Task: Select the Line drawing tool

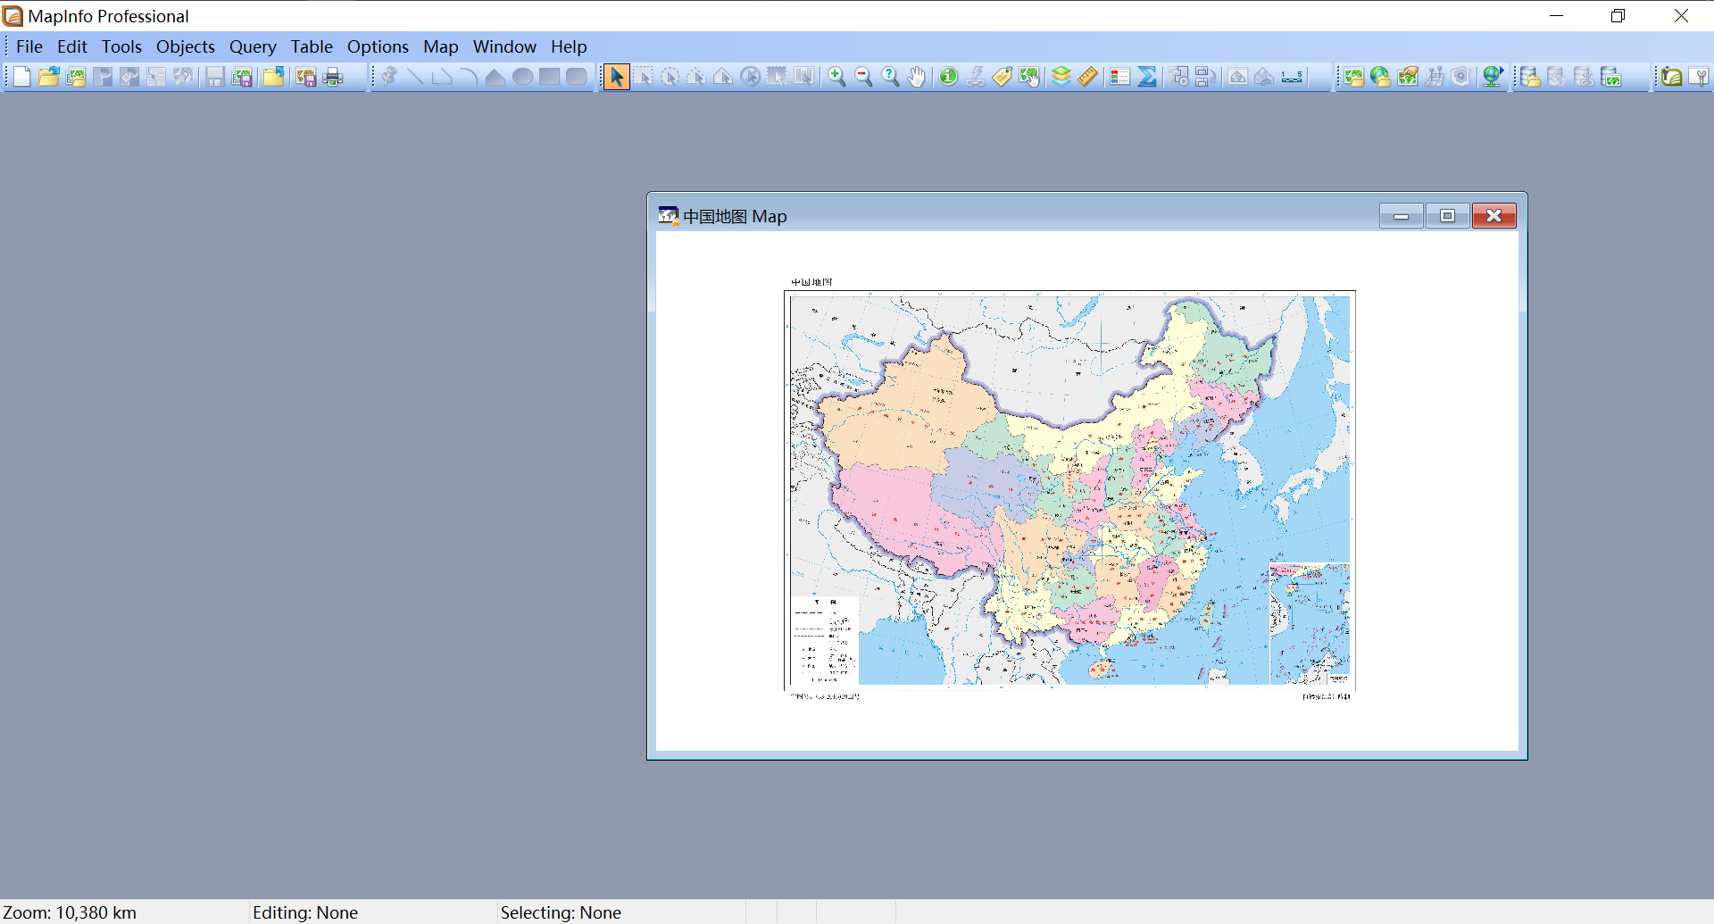Action: [415, 77]
